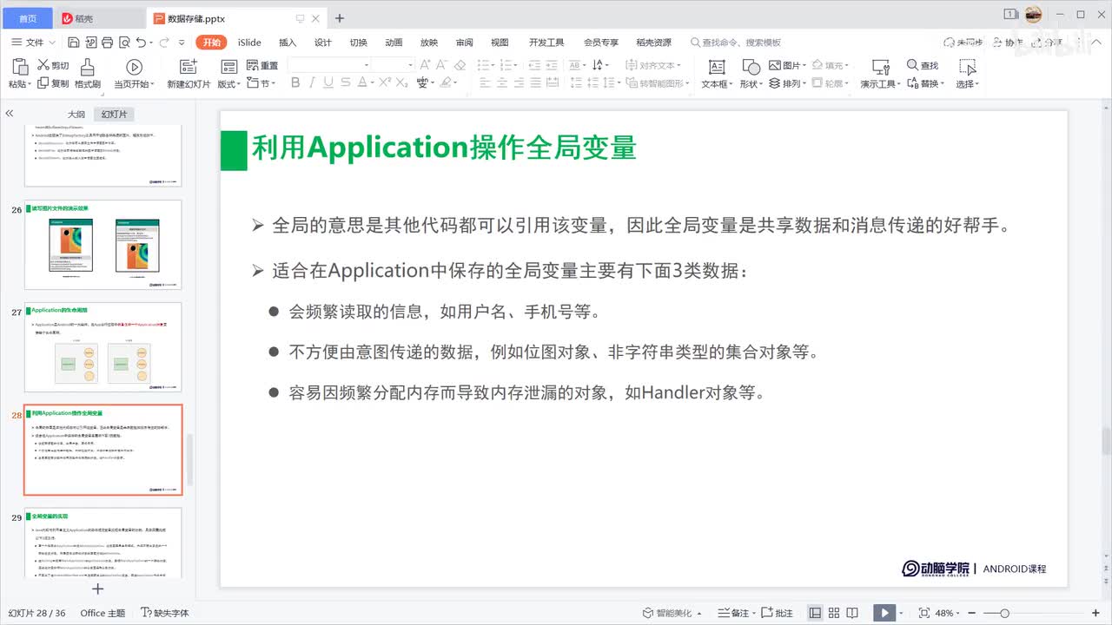Open the 替换 replace tool
Screen dimensions: 1112x625
pyautogui.click(x=924, y=83)
